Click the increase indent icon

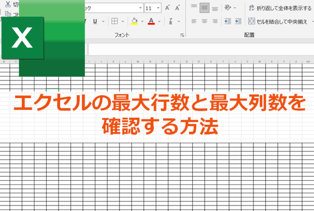pos(238,21)
